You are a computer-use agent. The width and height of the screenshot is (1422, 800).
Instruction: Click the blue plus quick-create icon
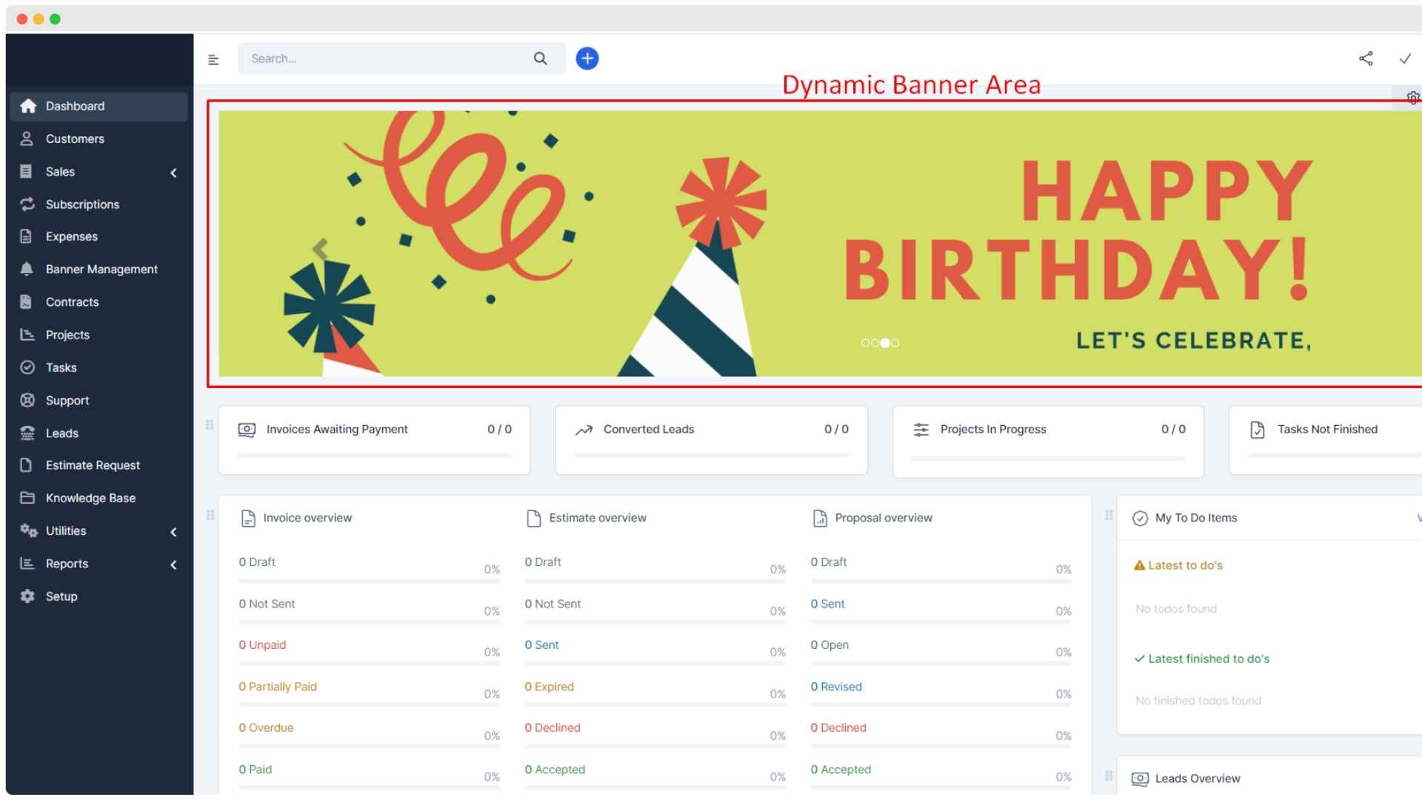point(587,59)
